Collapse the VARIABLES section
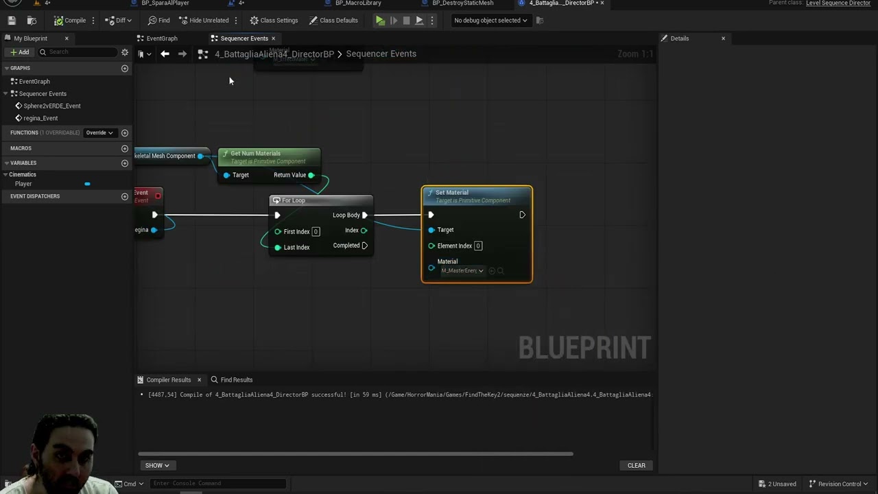 tap(6, 163)
